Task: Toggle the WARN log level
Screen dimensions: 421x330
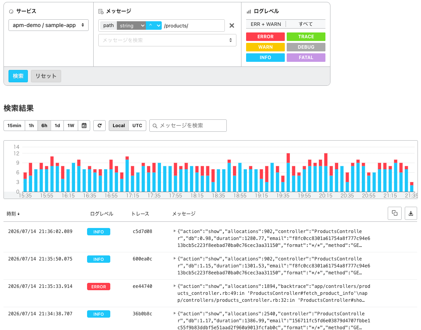Action: [x=265, y=47]
